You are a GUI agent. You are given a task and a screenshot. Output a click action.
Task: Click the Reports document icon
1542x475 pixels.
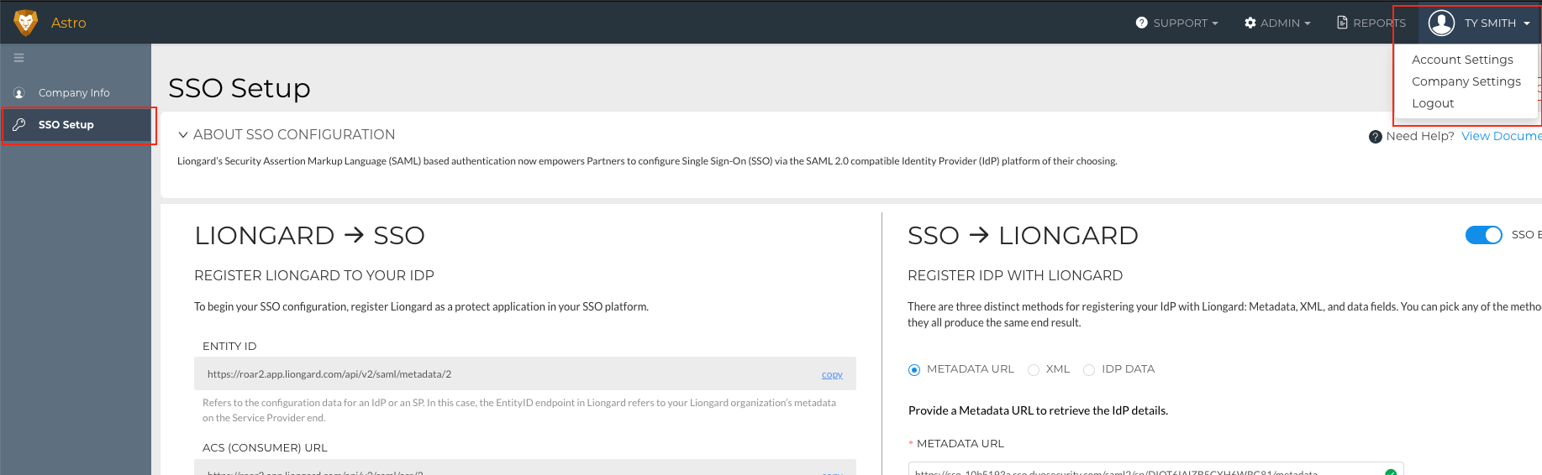(1342, 23)
